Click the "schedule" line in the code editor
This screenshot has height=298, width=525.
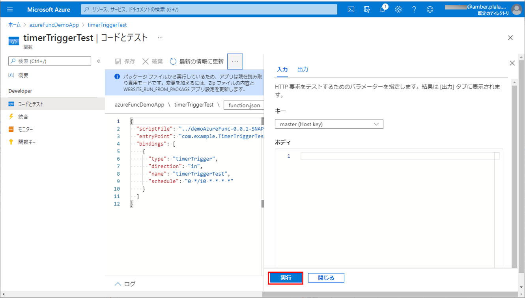[191, 181]
